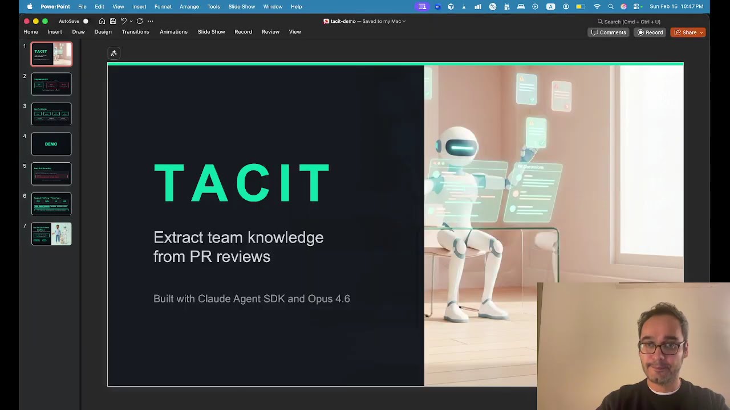Open the Help menu in the menu bar
The height and width of the screenshot is (410, 730).
point(296,7)
